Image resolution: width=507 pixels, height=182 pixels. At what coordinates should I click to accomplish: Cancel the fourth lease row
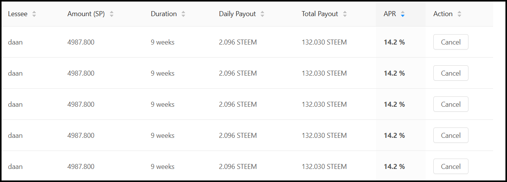point(451,135)
